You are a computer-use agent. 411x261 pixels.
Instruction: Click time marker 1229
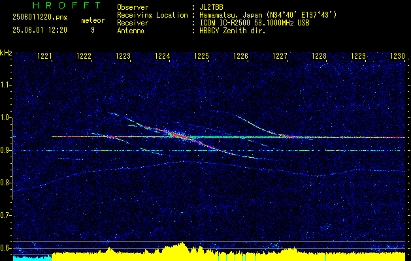click(x=358, y=56)
